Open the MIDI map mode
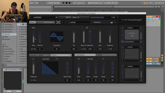 153,3
